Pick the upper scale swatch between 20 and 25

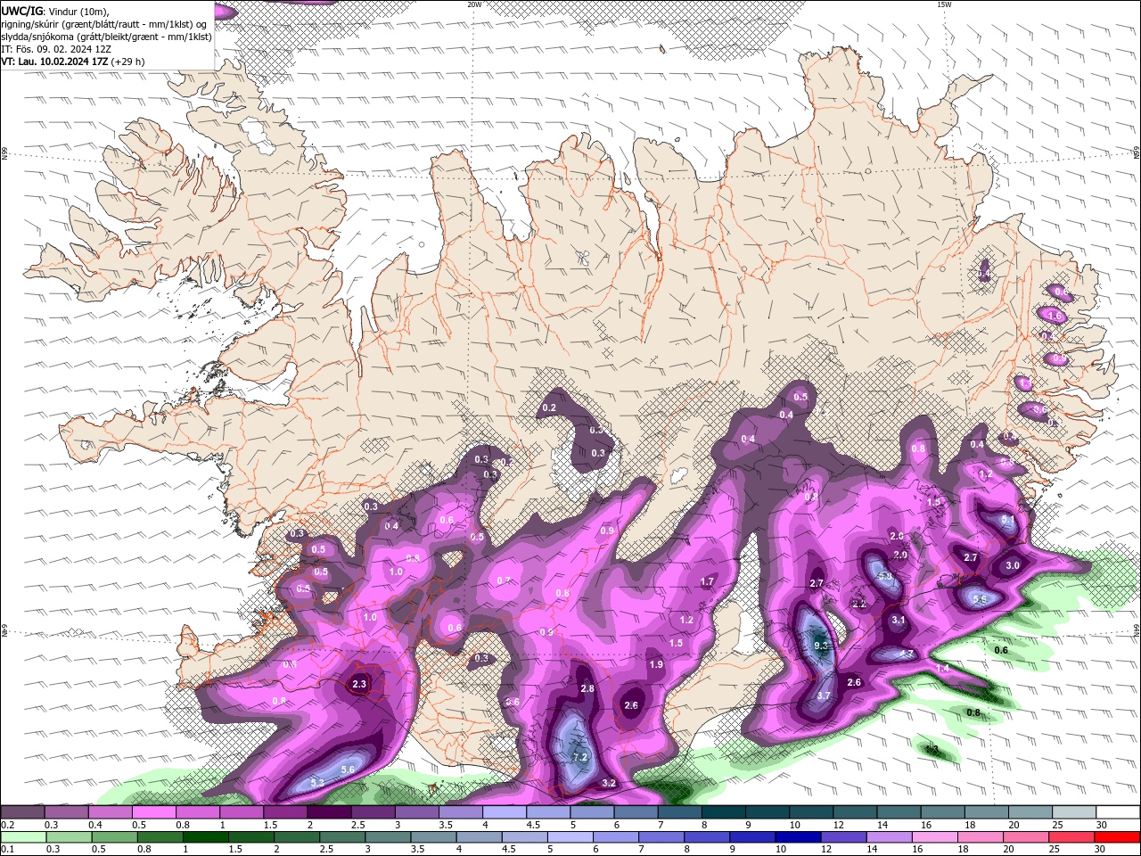pyautogui.click(x=1030, y=812)
